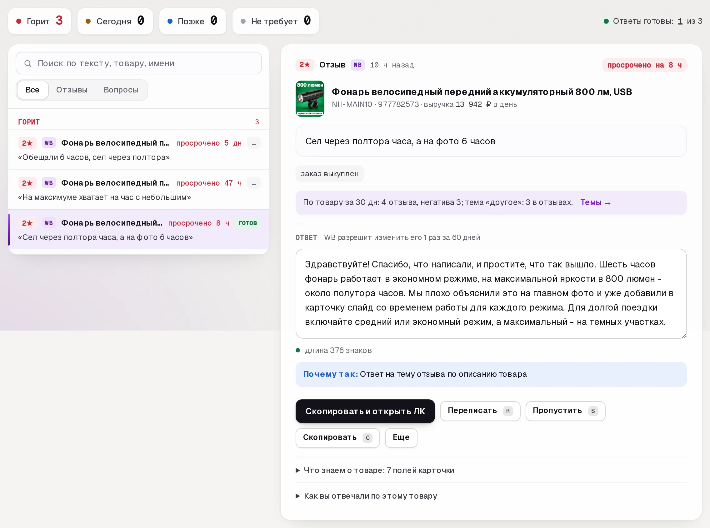
Task: Click the 'просрочено 47 ч' label in the list
Action: [209, 183]
